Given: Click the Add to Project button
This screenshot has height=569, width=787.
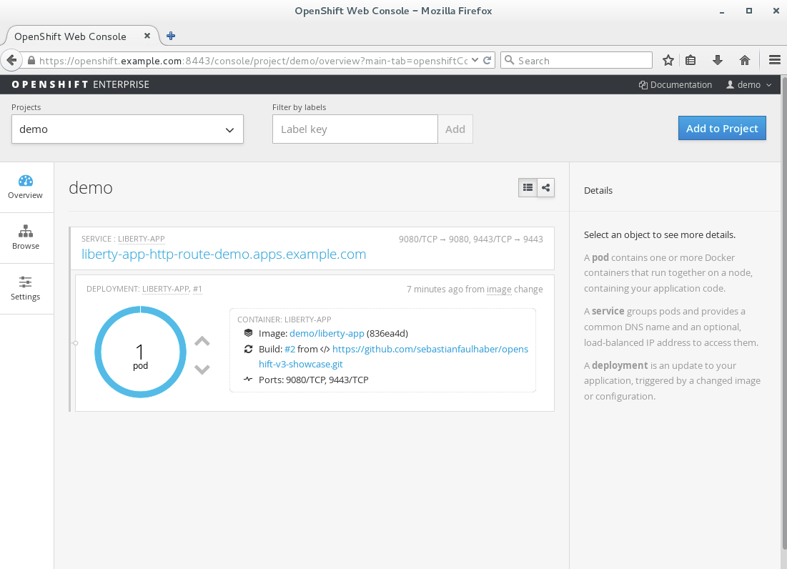Looking at the screenshot, I should (722, 129).
